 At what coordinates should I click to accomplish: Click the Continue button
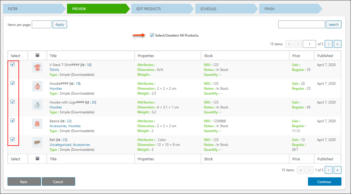pos(324,182)
